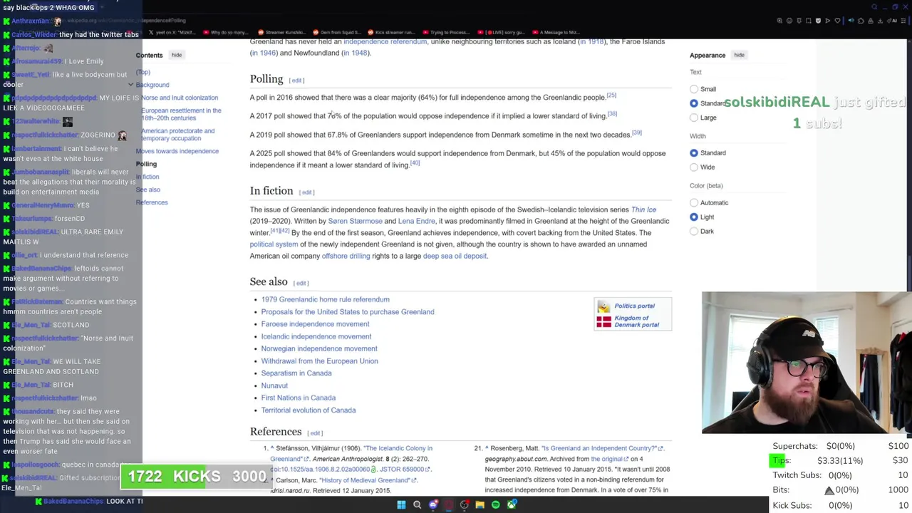Open the 'Gem from Squid S' bookmark
This screenshot has width=912, height=513.
(x=336, y=32)
